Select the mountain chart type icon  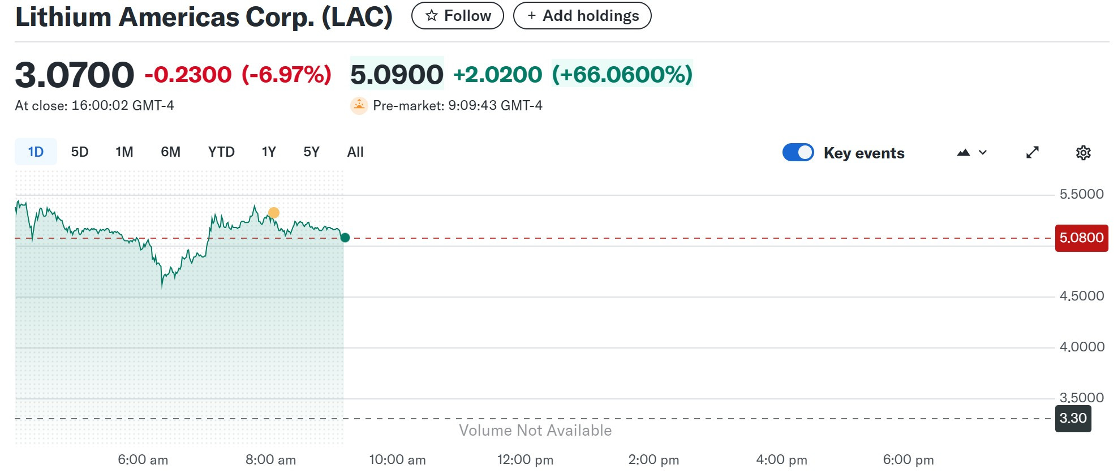963,152
